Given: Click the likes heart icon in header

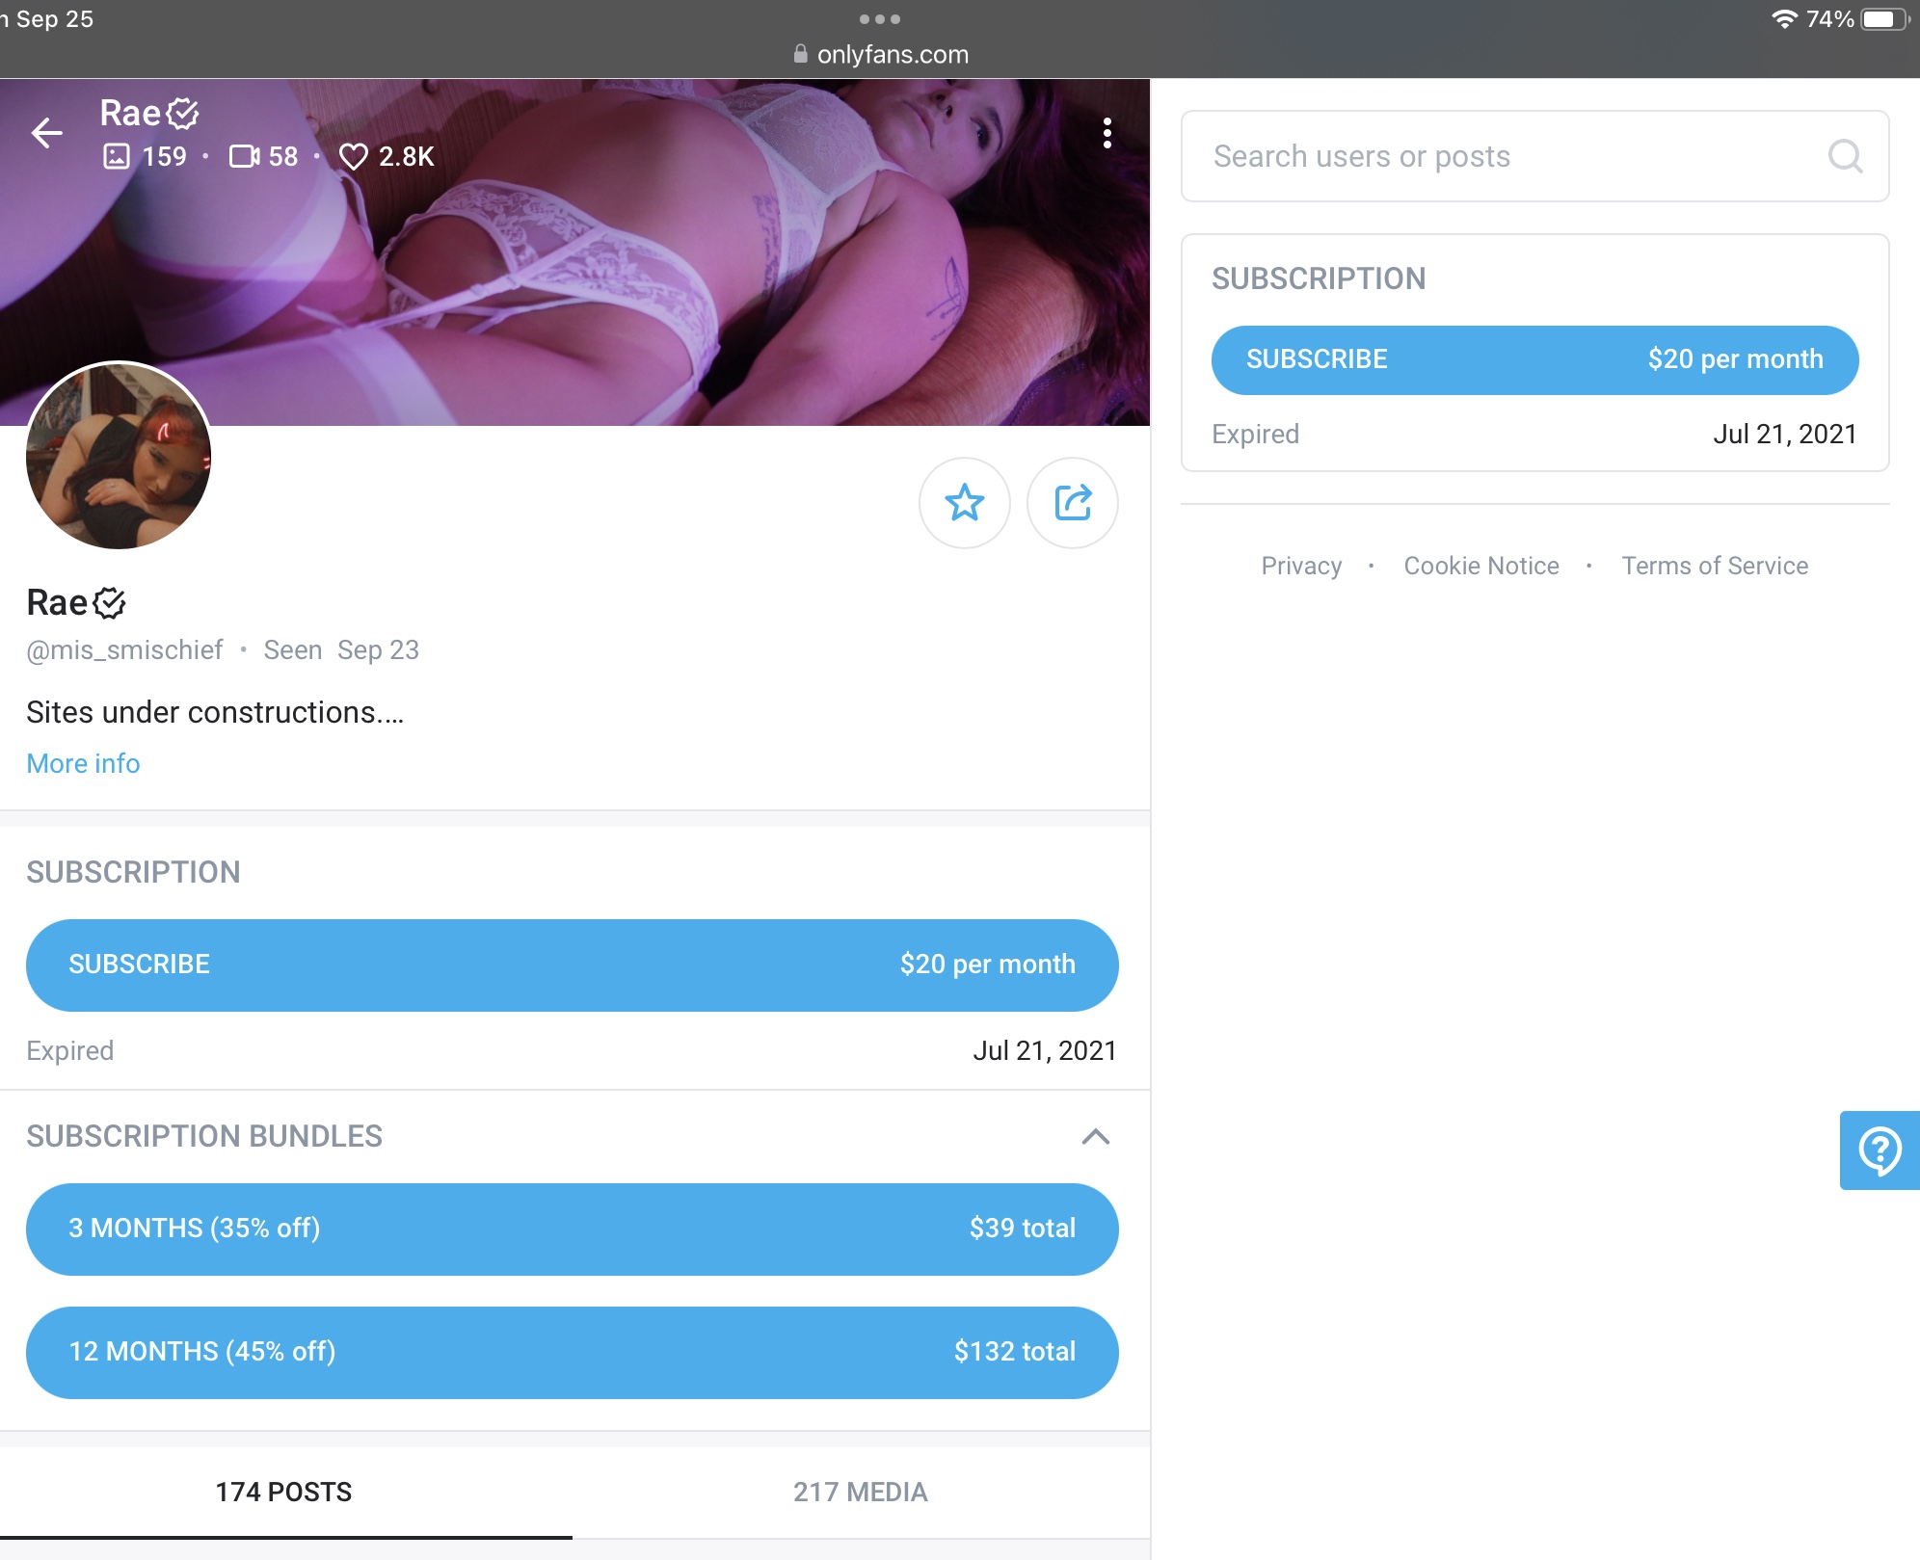Looking at the screenshot, I should (353, 156).
